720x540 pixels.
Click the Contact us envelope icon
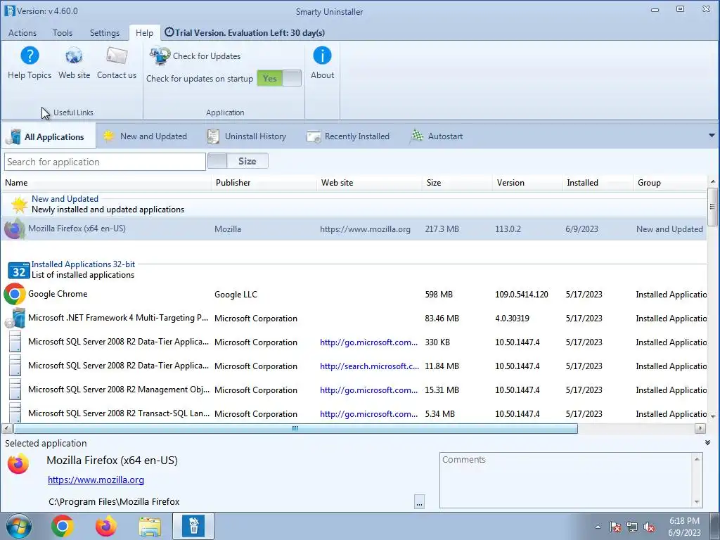point(117,56)
